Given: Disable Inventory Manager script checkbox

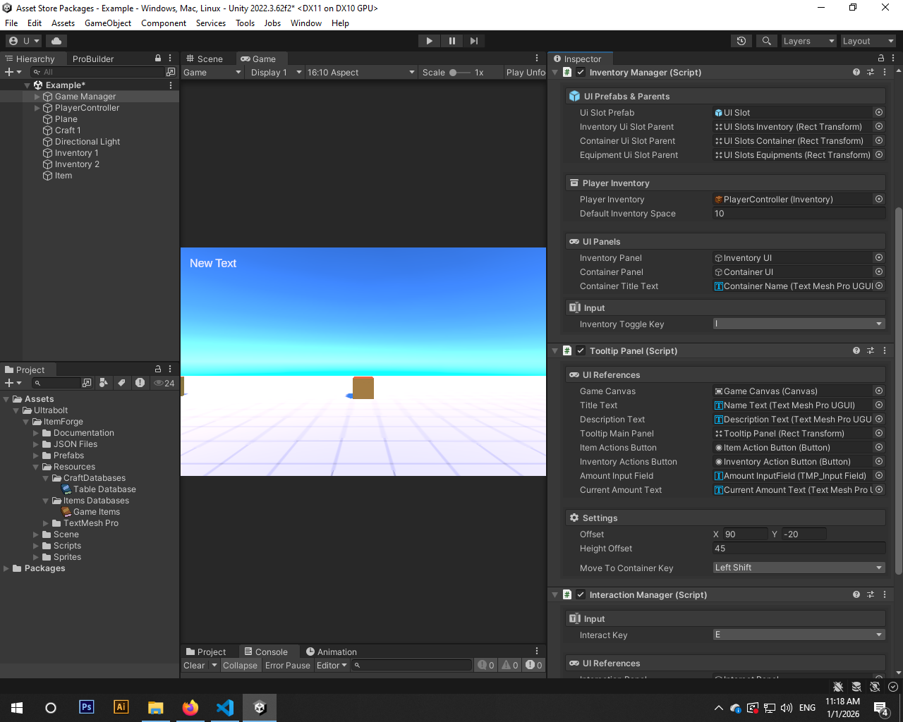Looking at the screenshot, I should pyautogui.click(x=581, y=72).
